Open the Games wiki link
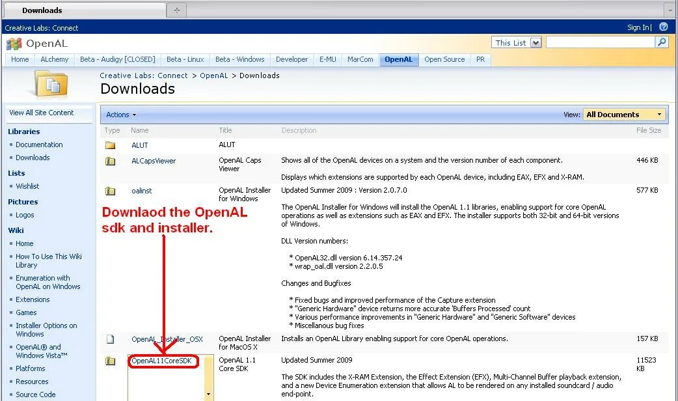The image size is (678, 401). [x=27, y=312]
